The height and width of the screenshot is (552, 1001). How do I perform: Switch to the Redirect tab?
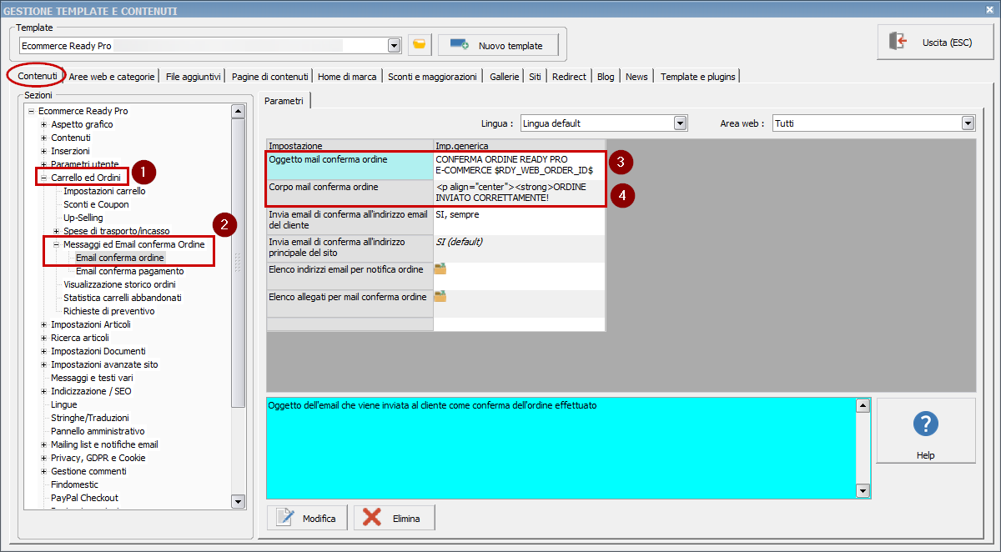[x=569, y=77]
